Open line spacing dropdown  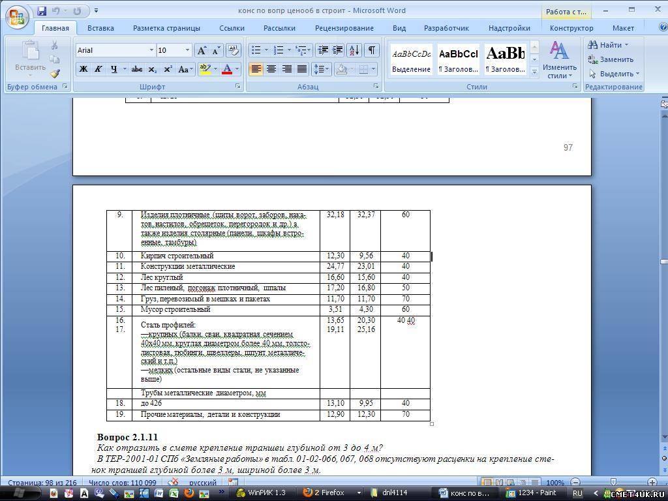click(321, 69)
